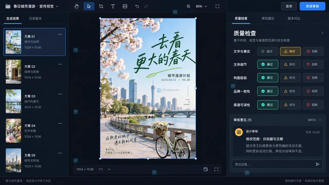Mark 文字与事实 as 通过
Viewport: 329px width, 185px height.
point(268,51)
